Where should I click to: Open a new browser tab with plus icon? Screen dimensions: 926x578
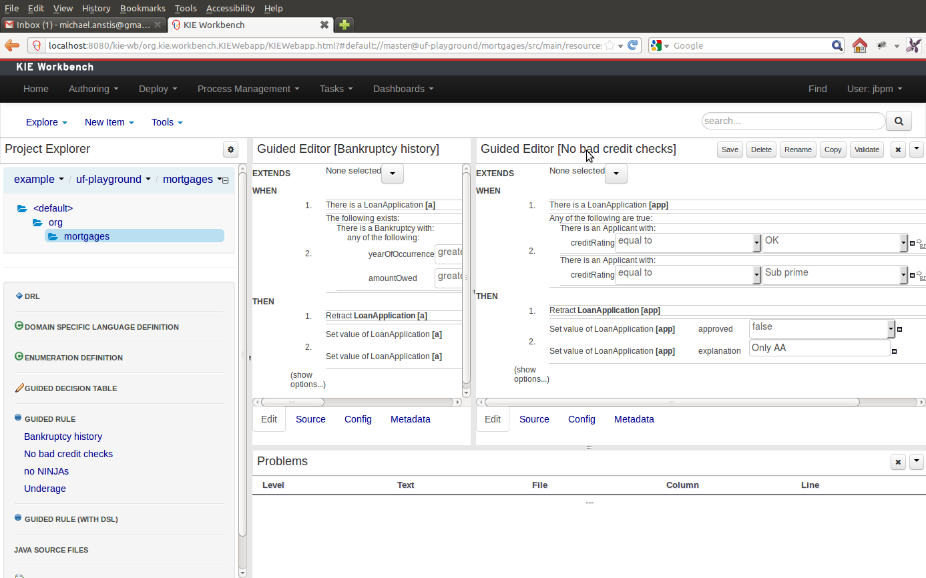(x=344, y=25)
